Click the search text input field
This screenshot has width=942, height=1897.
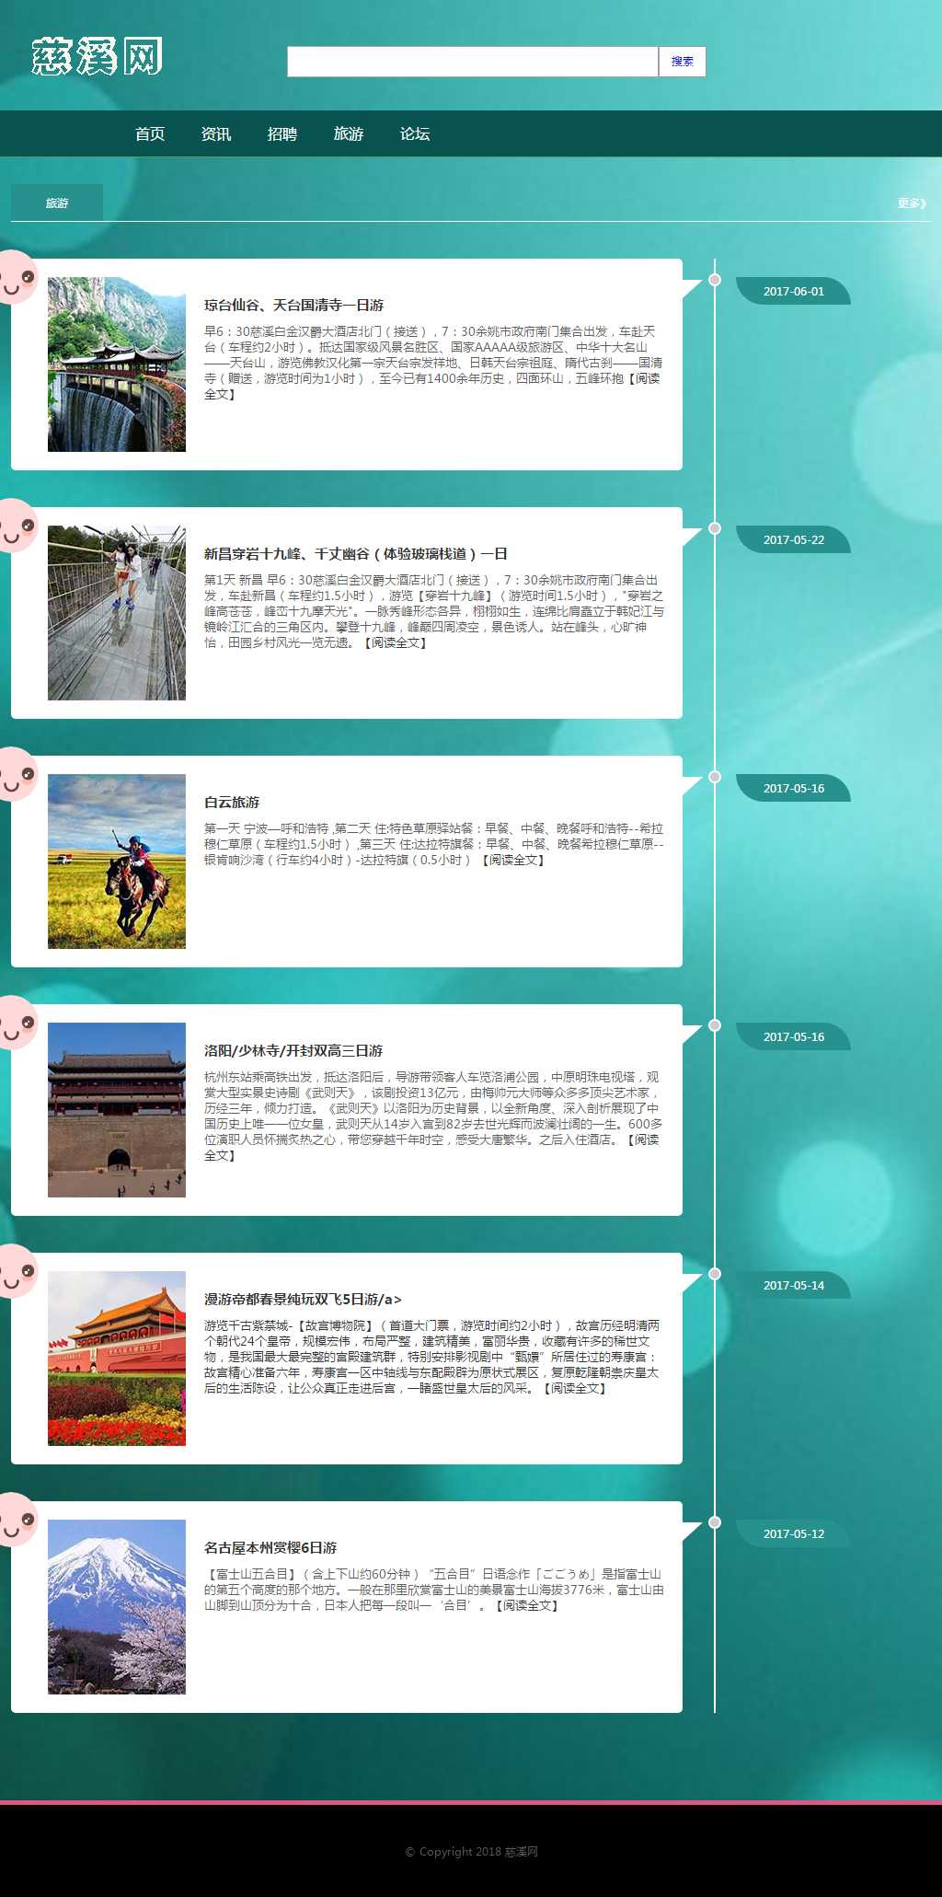point(472,62)
